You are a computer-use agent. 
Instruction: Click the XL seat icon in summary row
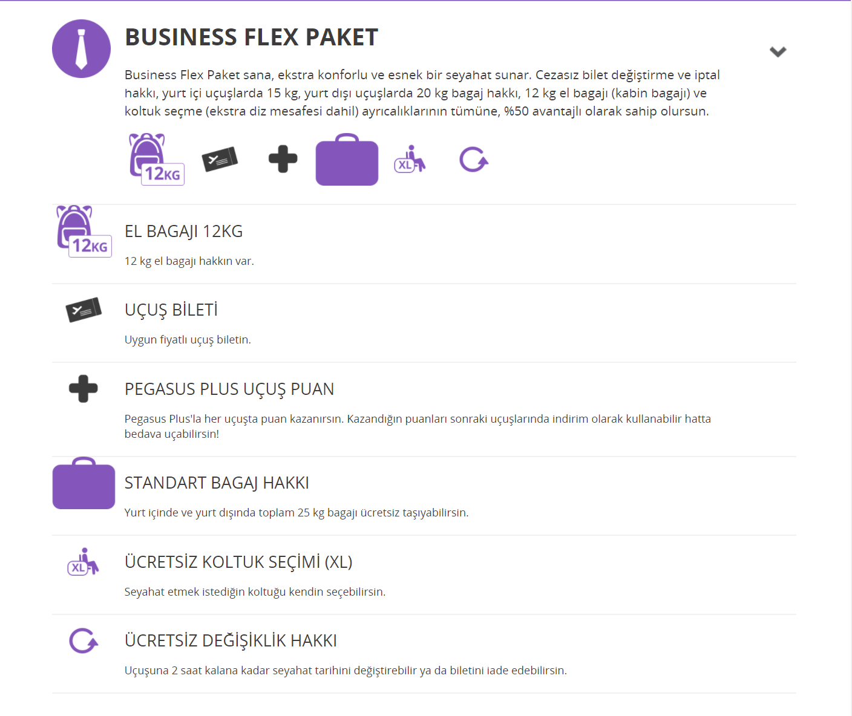[410, 160]
